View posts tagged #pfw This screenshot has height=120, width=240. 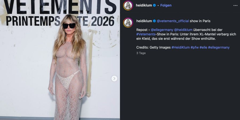tap(195, 47)
